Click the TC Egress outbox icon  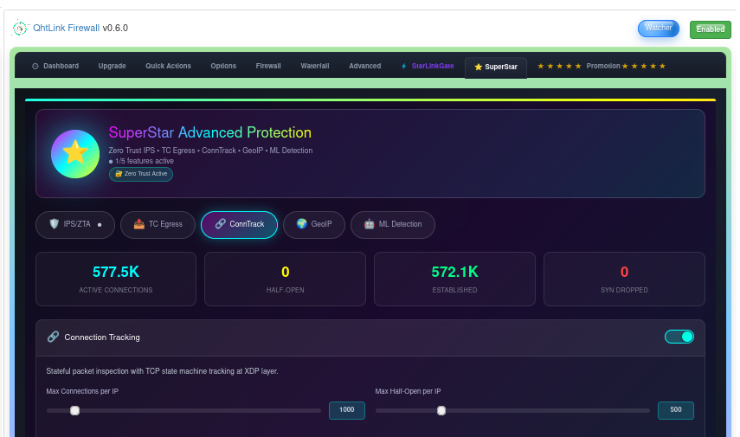tap(138, 224)
